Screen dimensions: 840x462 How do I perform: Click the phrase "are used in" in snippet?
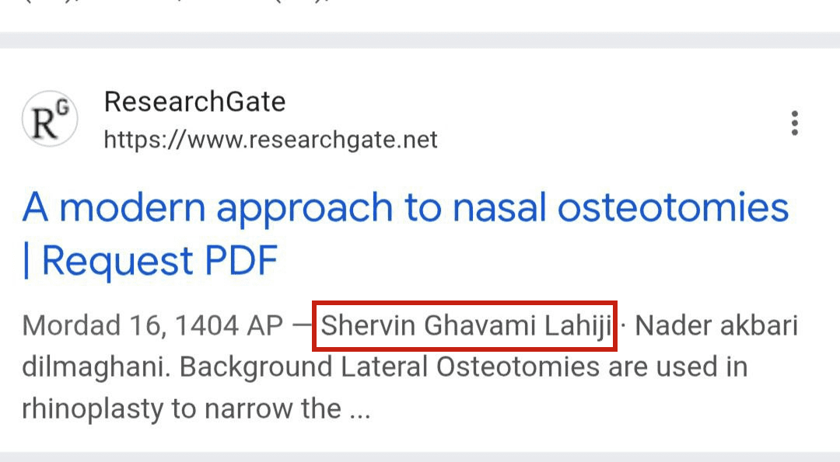(x=677, y=367)
